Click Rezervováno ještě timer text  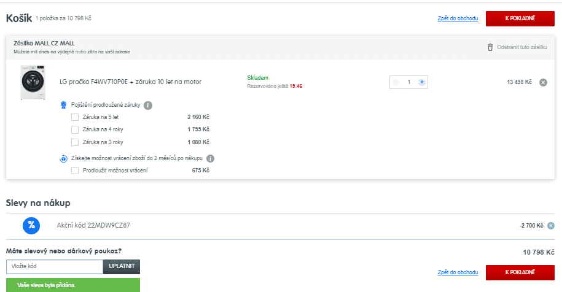coord(275,86)
